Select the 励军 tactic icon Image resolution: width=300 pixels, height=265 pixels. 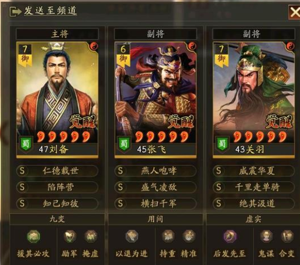point(70,236)
